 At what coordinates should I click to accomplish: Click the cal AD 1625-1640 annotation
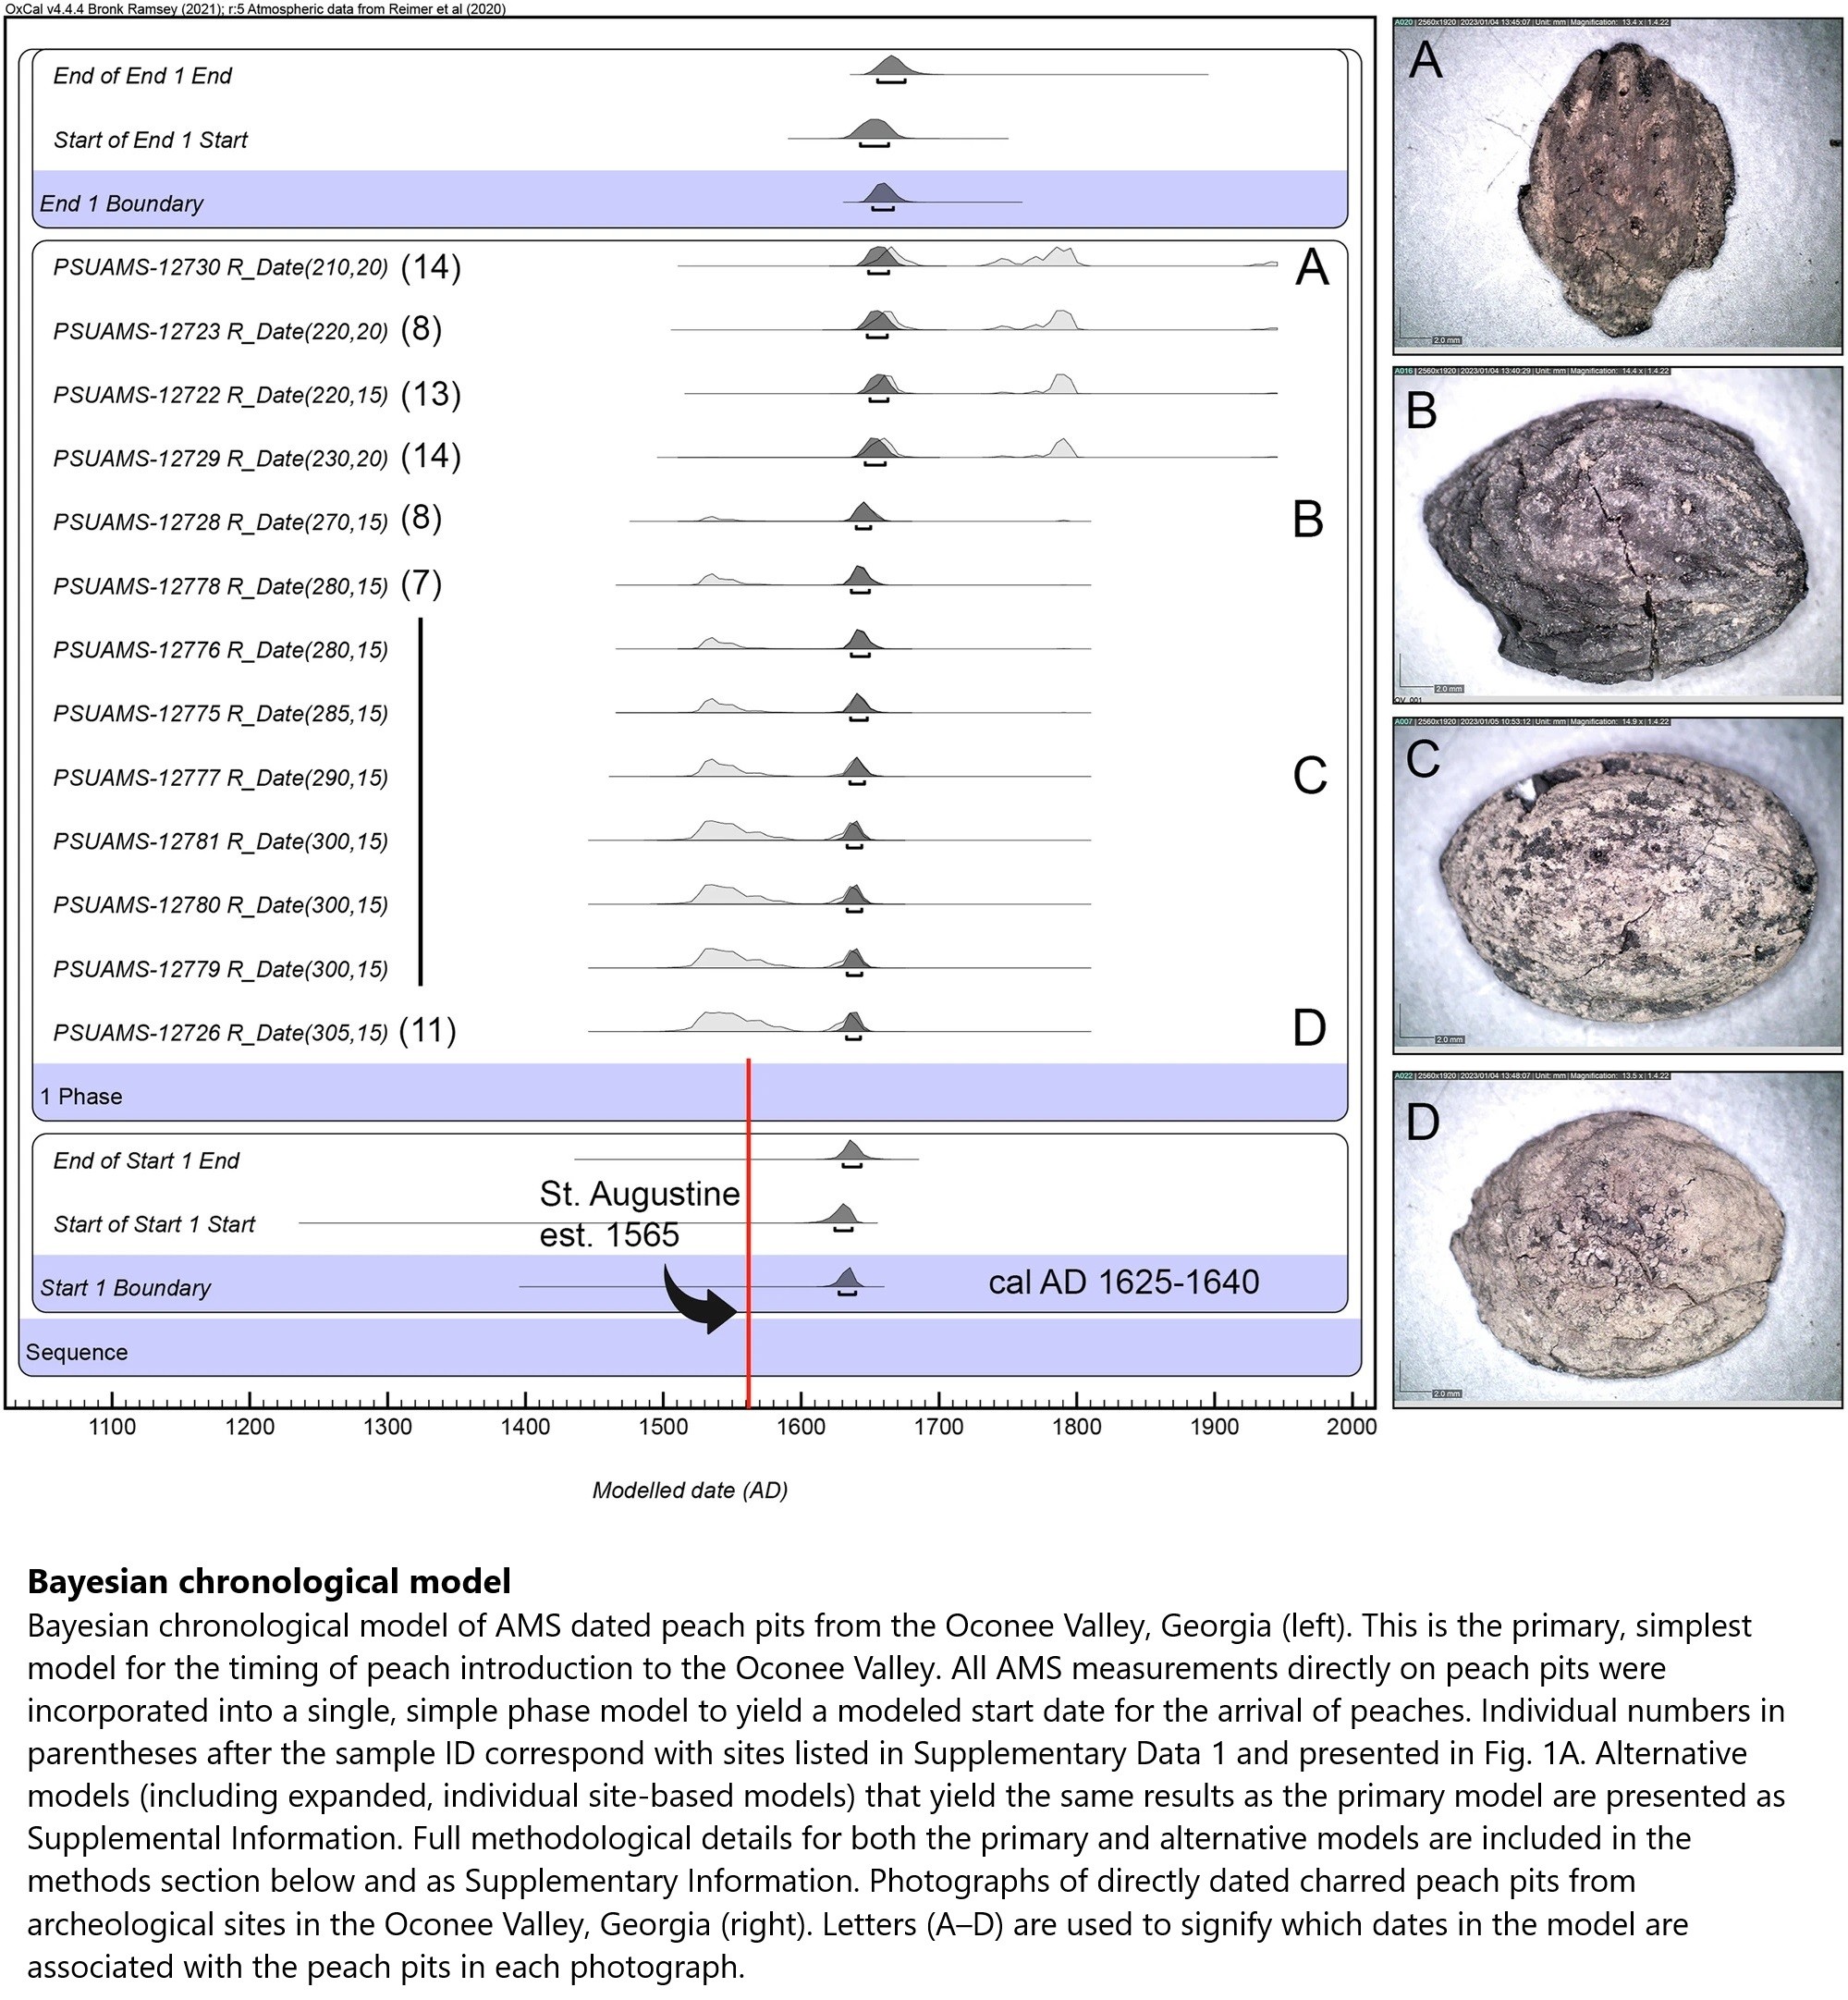tap(1123, 1283)
